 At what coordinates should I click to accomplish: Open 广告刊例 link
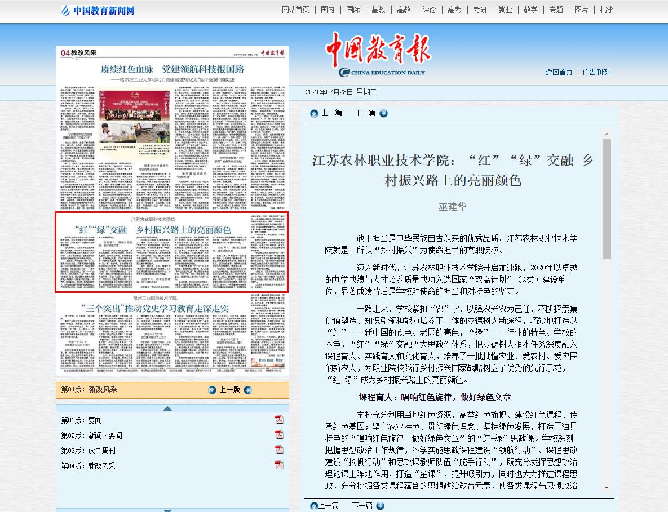[x=596, y=72]
